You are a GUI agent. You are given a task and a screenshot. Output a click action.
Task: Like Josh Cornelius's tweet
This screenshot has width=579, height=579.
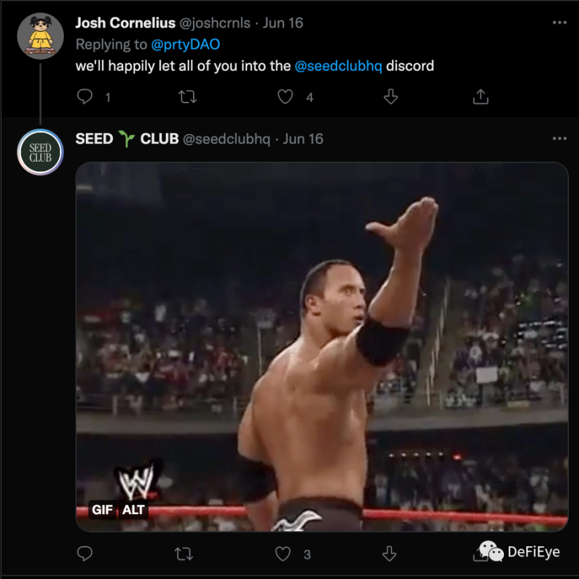[x=286, y=96]
